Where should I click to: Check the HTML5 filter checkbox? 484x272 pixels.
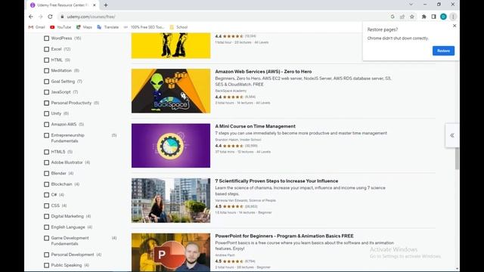(47, 152)
